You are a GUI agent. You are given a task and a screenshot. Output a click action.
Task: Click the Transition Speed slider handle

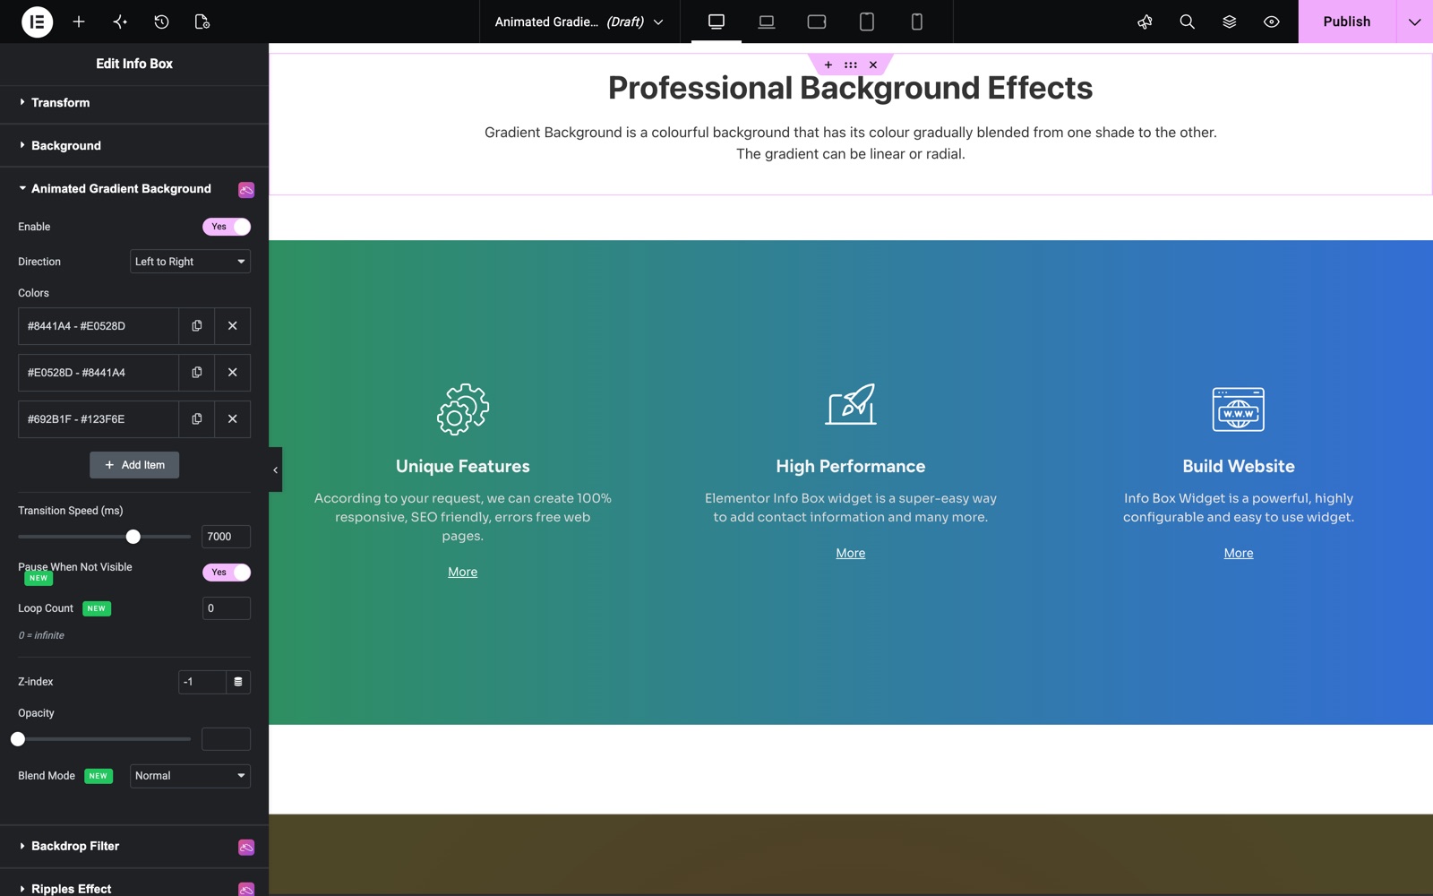(133, 537)
